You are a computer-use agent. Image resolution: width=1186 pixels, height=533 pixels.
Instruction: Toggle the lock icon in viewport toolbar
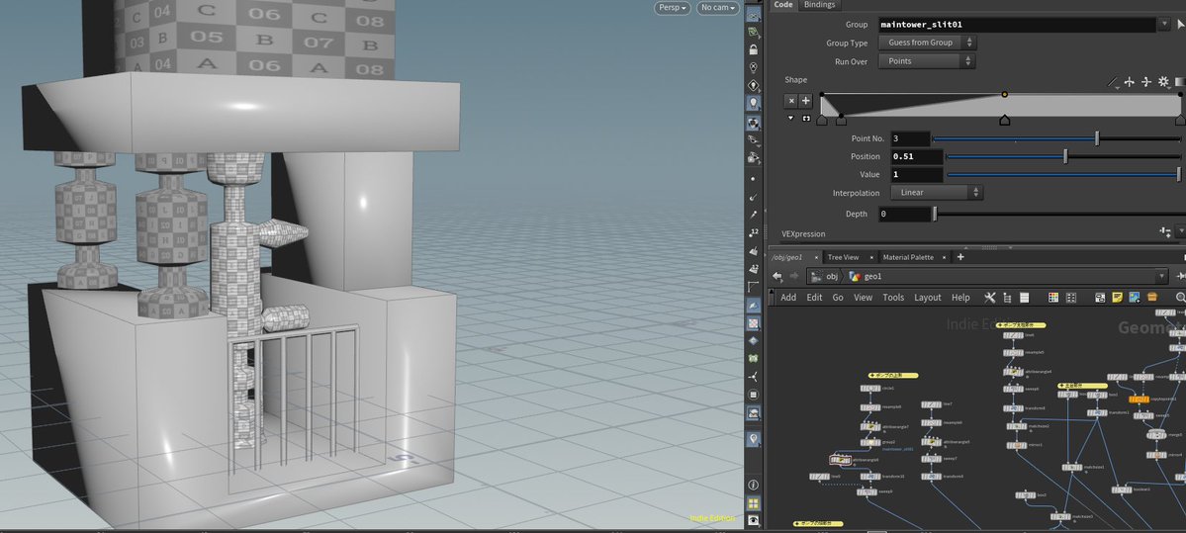point(753,49)
